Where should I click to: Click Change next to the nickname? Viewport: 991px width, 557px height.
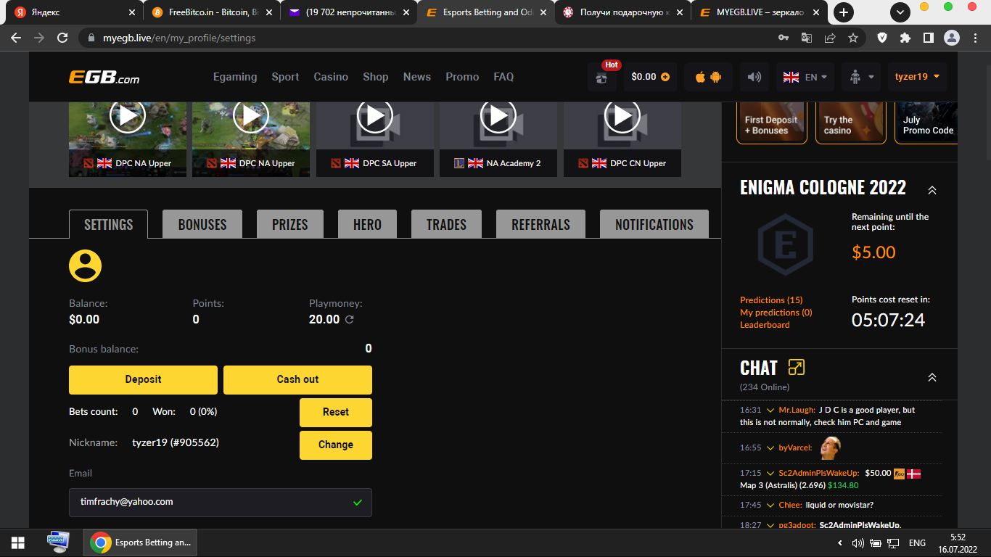[x=336, y=445]
